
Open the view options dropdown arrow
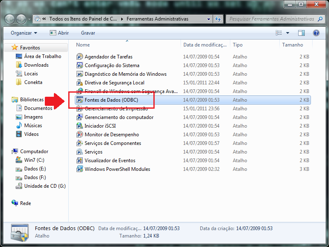click(x=287, y=33)
